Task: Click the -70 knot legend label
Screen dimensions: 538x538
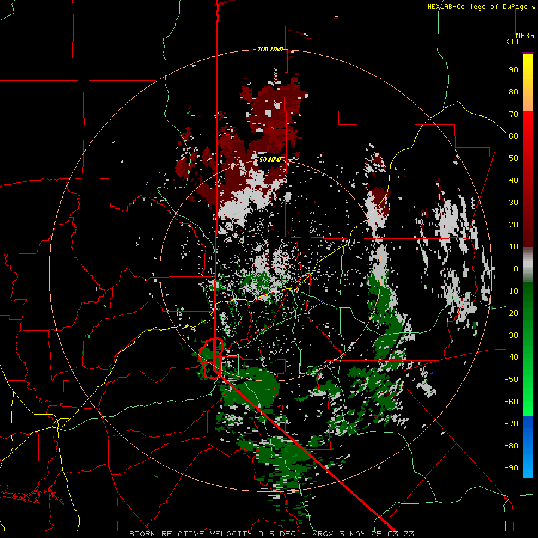Action: click(x=511, y=423)
